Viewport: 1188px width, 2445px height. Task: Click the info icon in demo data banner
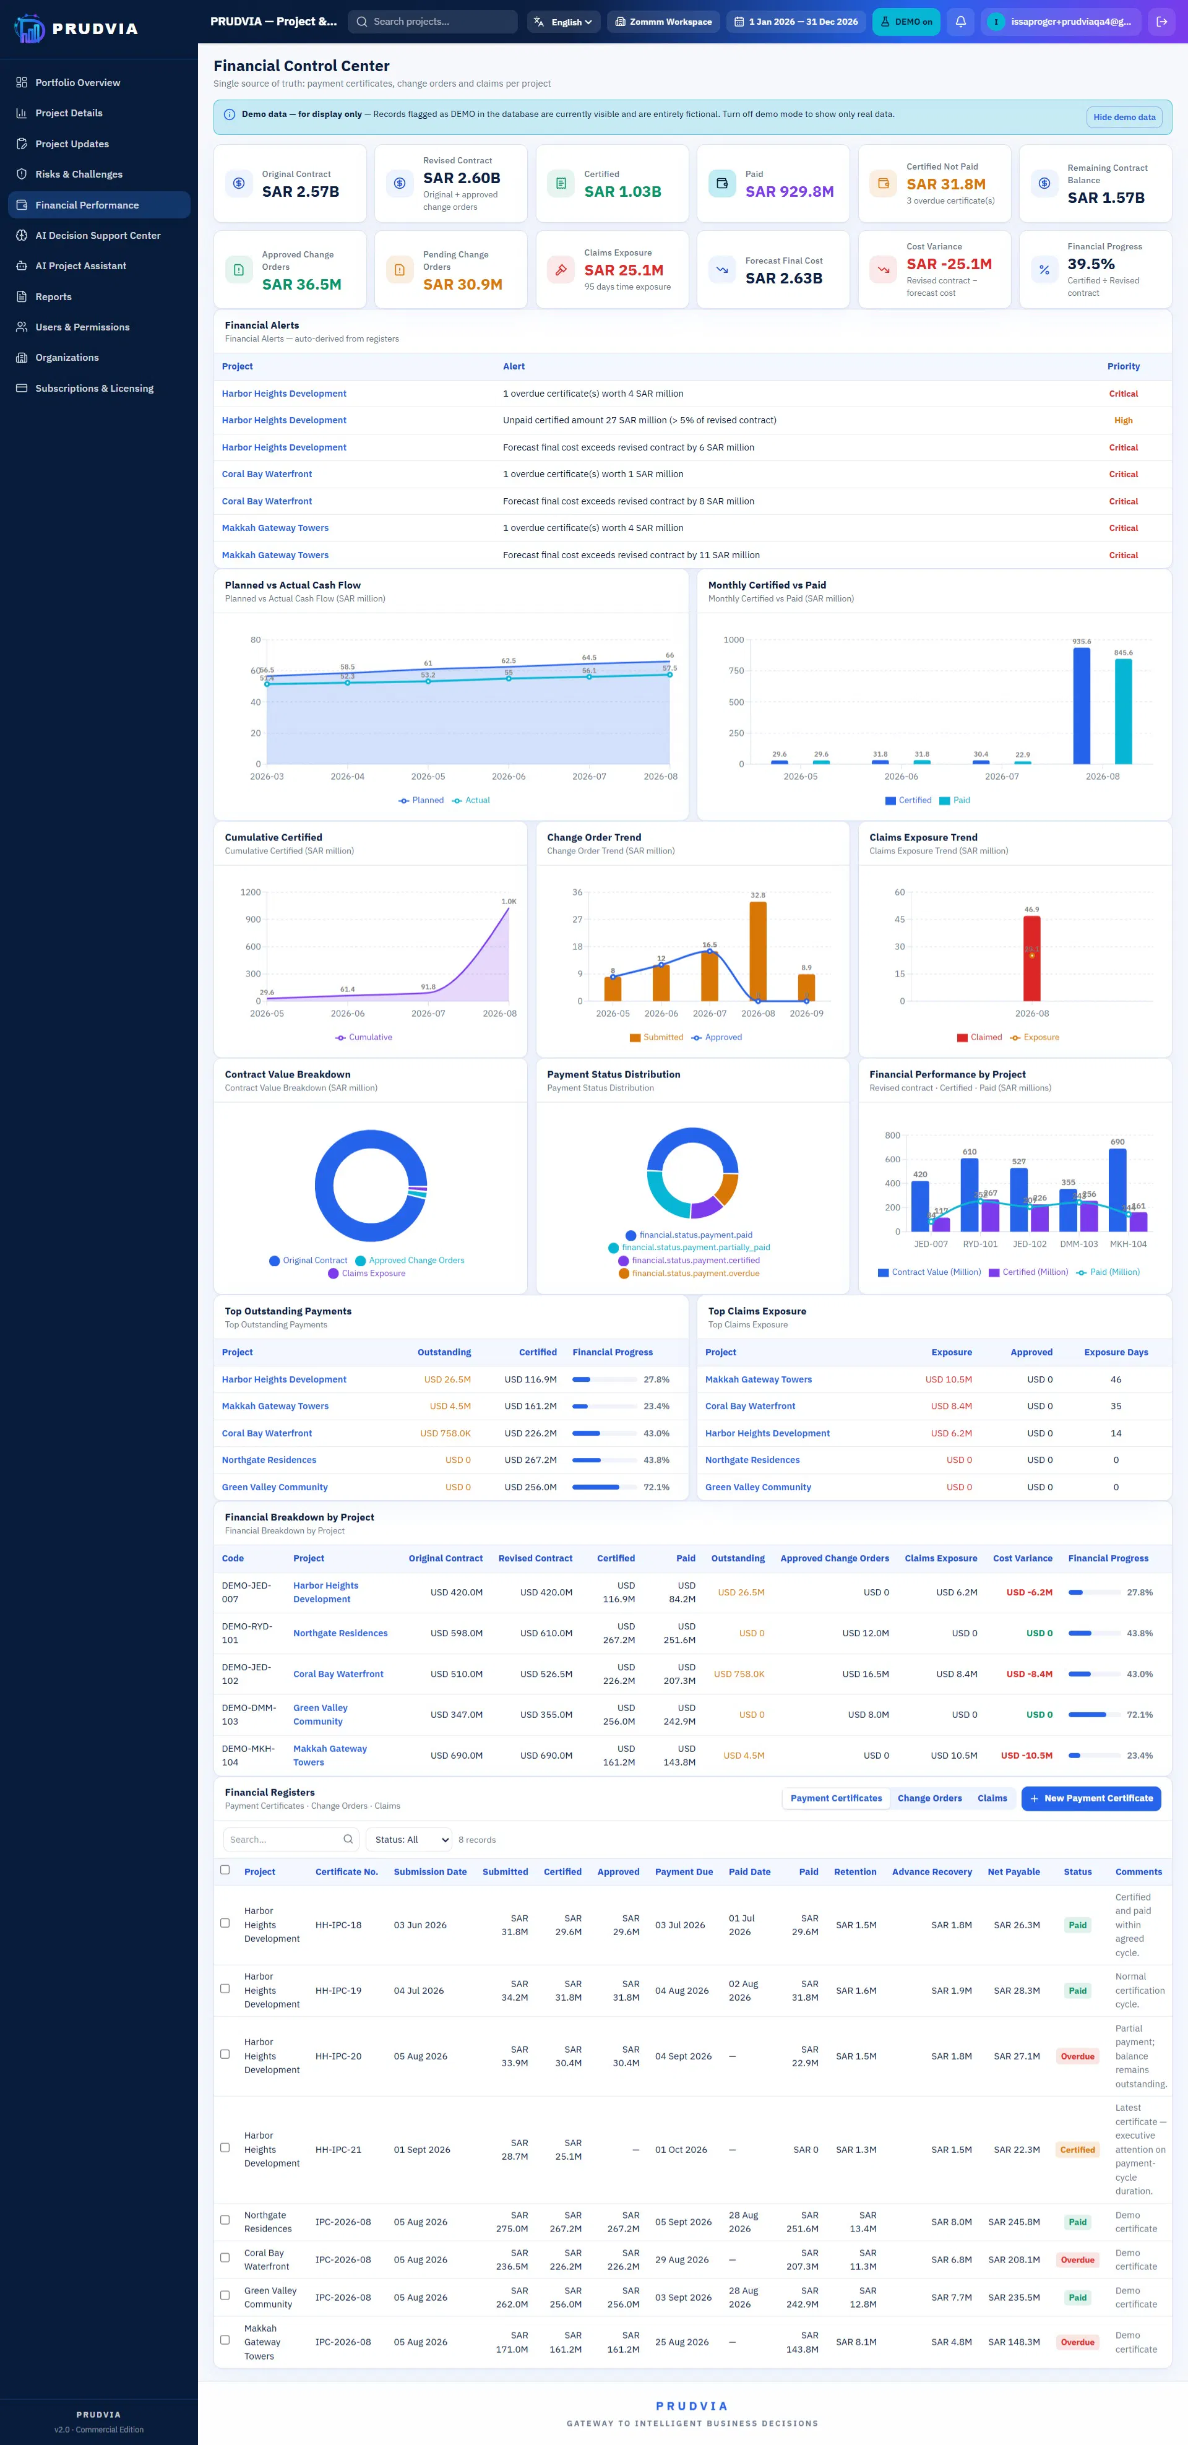pos(229,115)
